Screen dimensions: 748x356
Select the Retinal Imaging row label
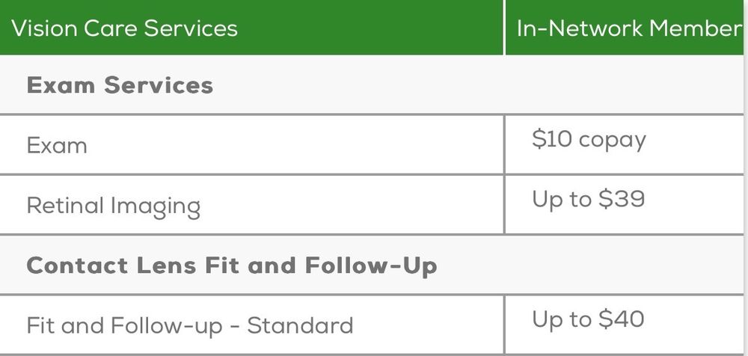click(x=113, y=206)
